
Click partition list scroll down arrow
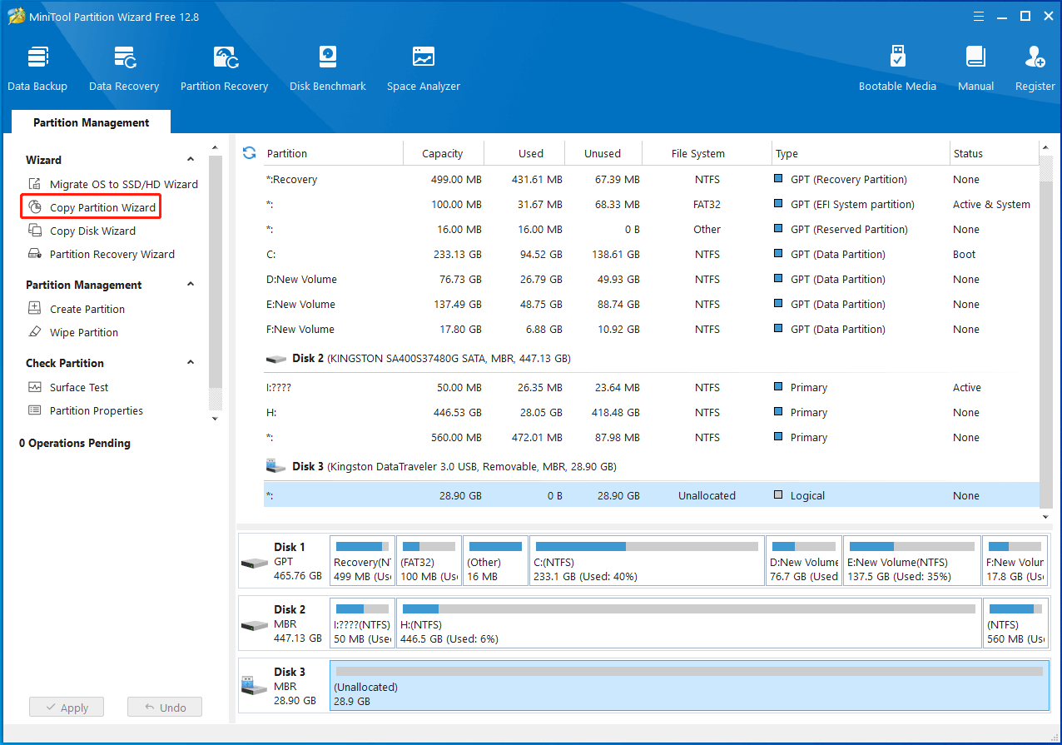point(1046,517)
